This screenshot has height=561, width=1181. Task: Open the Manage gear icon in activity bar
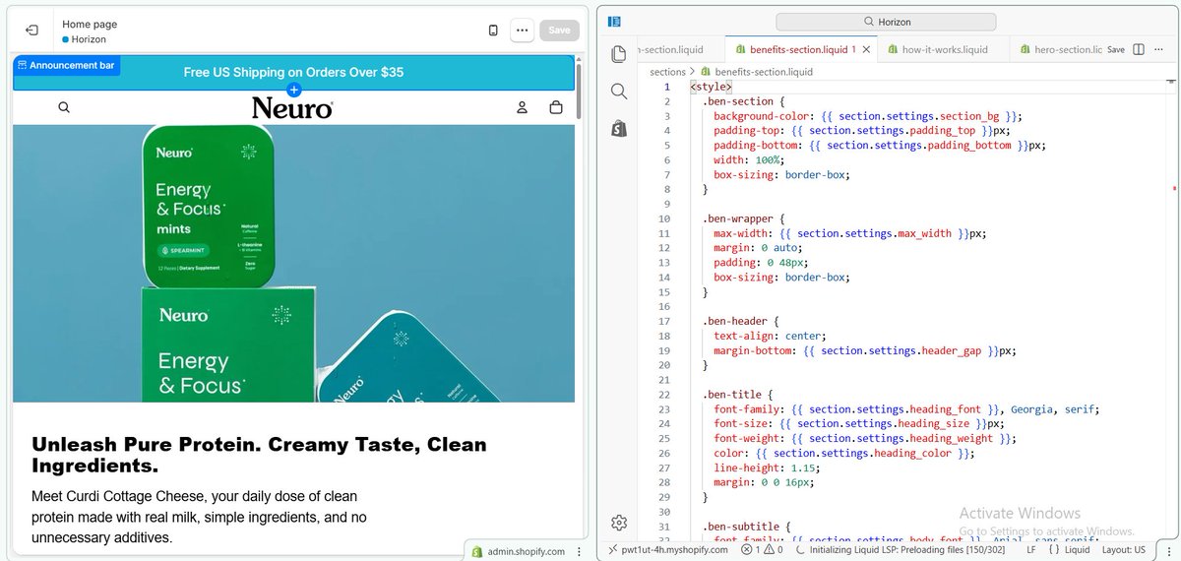tap(619, 523)
